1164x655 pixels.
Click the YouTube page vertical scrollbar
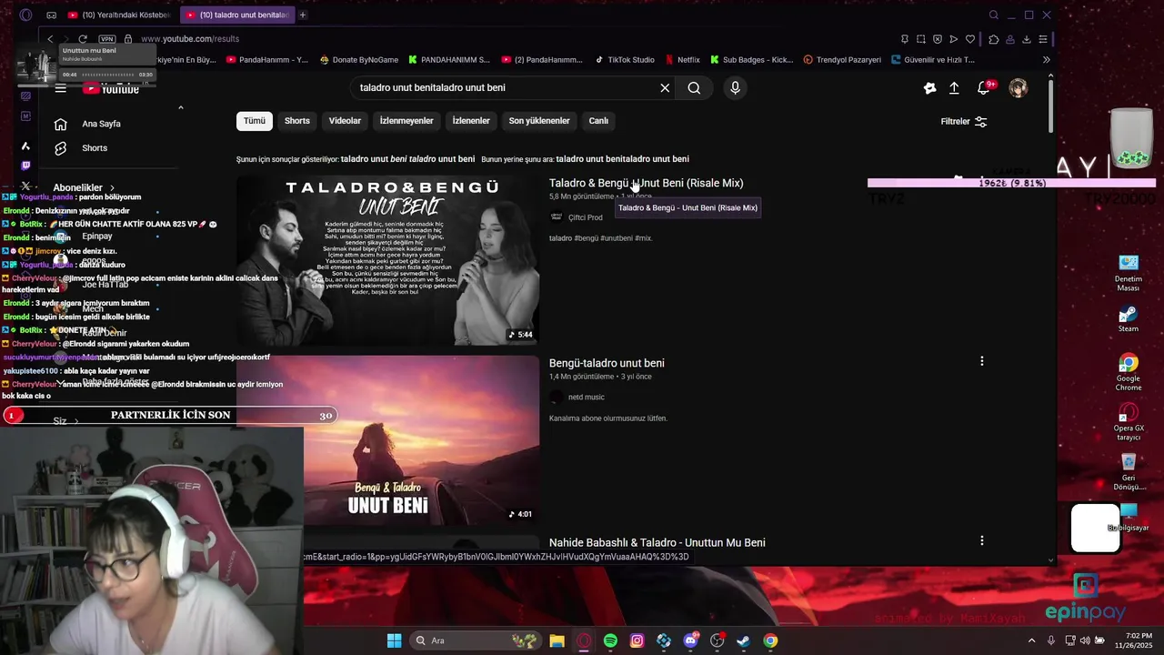tap(1052, 105)
